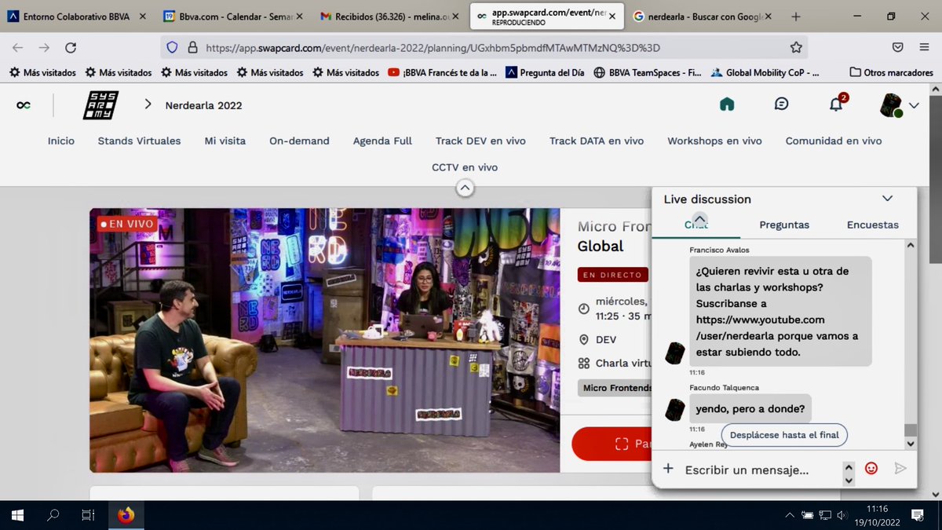The width and height of the screenshot is (942, 530).
Task: Open BBVA TeamSpaces bookmark
Action: 648,72
